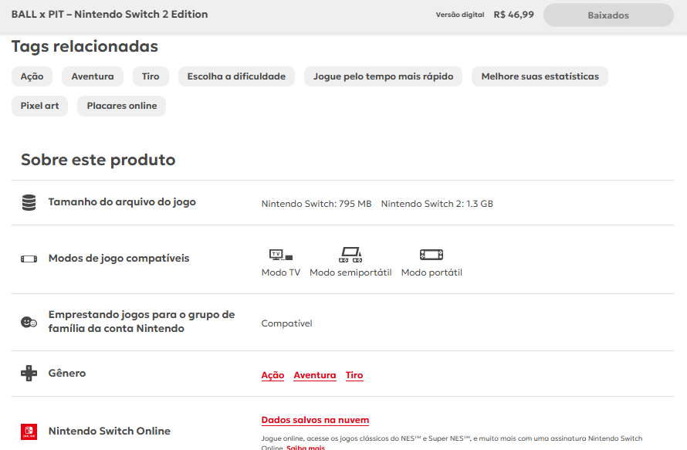Select the Aventura tag chip
Viewport: 687px width, 450px height.
tap(93, 76)
